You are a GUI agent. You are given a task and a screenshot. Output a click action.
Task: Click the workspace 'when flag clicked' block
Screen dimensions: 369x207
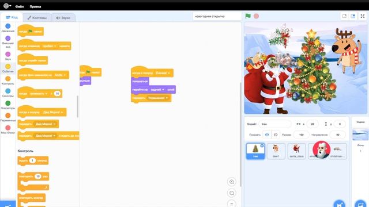[x=91, y=71]
